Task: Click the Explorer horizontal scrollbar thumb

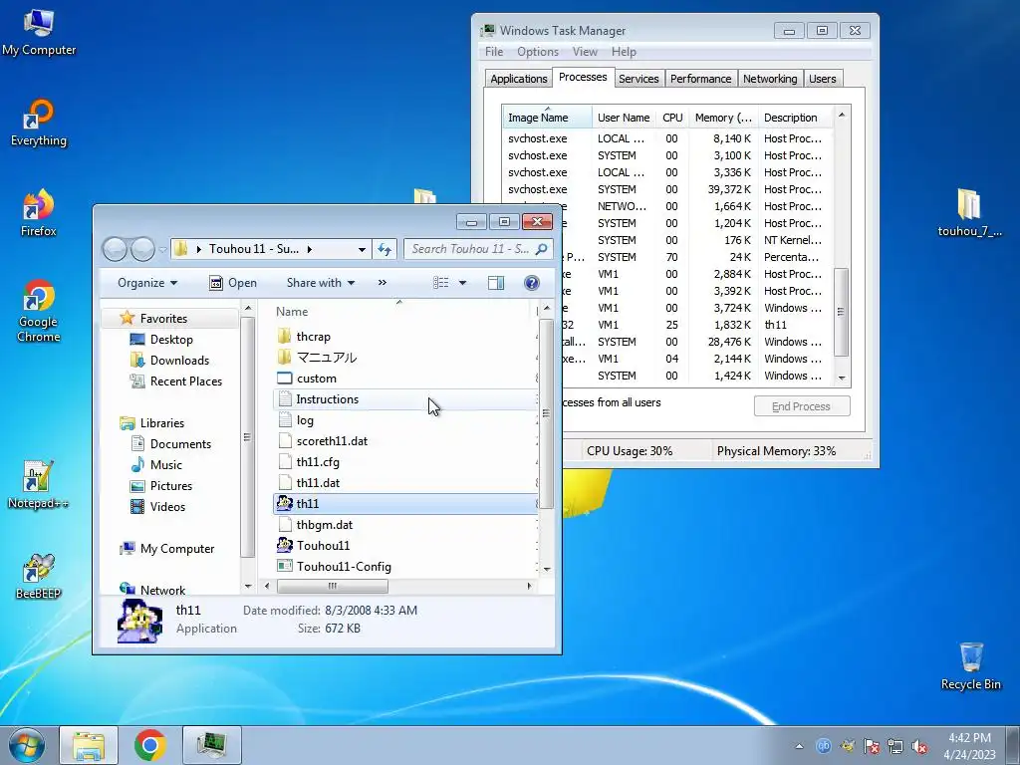Action: 333,586
